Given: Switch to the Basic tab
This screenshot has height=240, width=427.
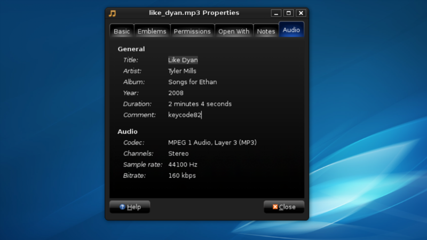Looking at the screenshot, I should click(x=122, y=31).
